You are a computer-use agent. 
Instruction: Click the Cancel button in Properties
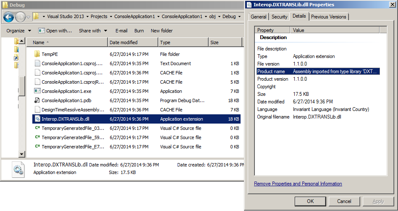[344, 201]
